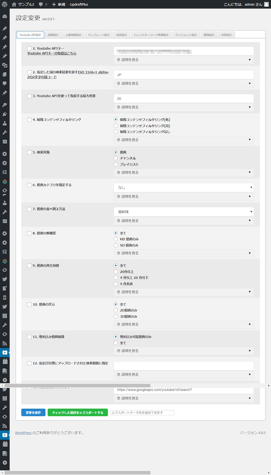Switch to the 投稿設定 tab

pos(53,35)
